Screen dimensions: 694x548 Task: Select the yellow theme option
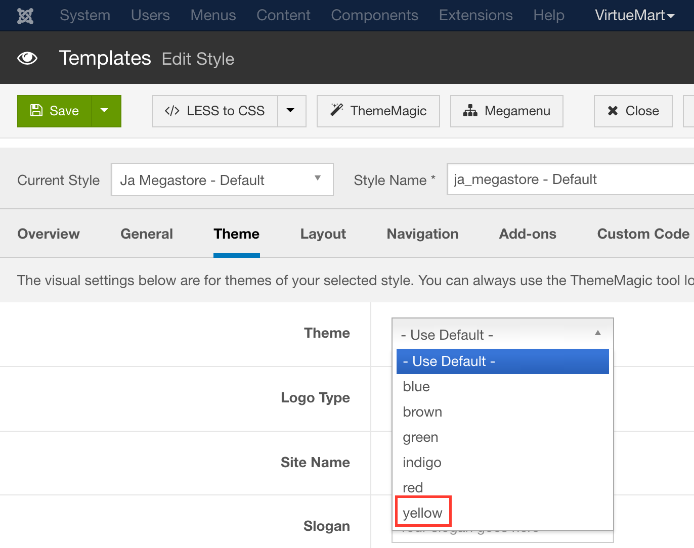[x=423, y=513]
